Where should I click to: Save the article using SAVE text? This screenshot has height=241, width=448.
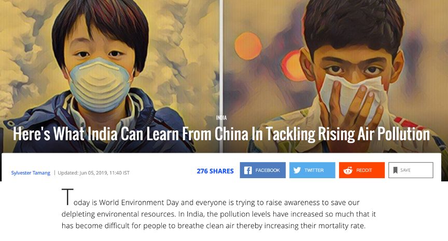tap(405, 170)
